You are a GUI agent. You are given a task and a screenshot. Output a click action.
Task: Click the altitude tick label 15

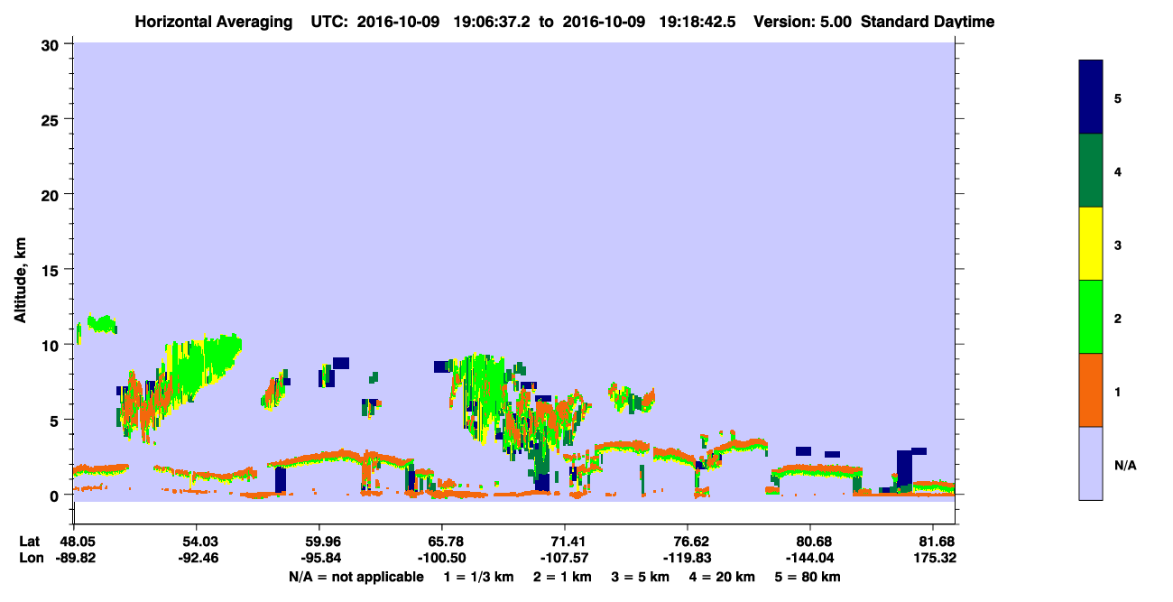[52, 270]
